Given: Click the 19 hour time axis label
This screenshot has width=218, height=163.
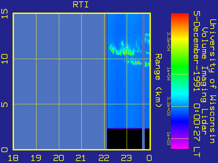Looking at the screenshot, I should (x=36, y=158).
